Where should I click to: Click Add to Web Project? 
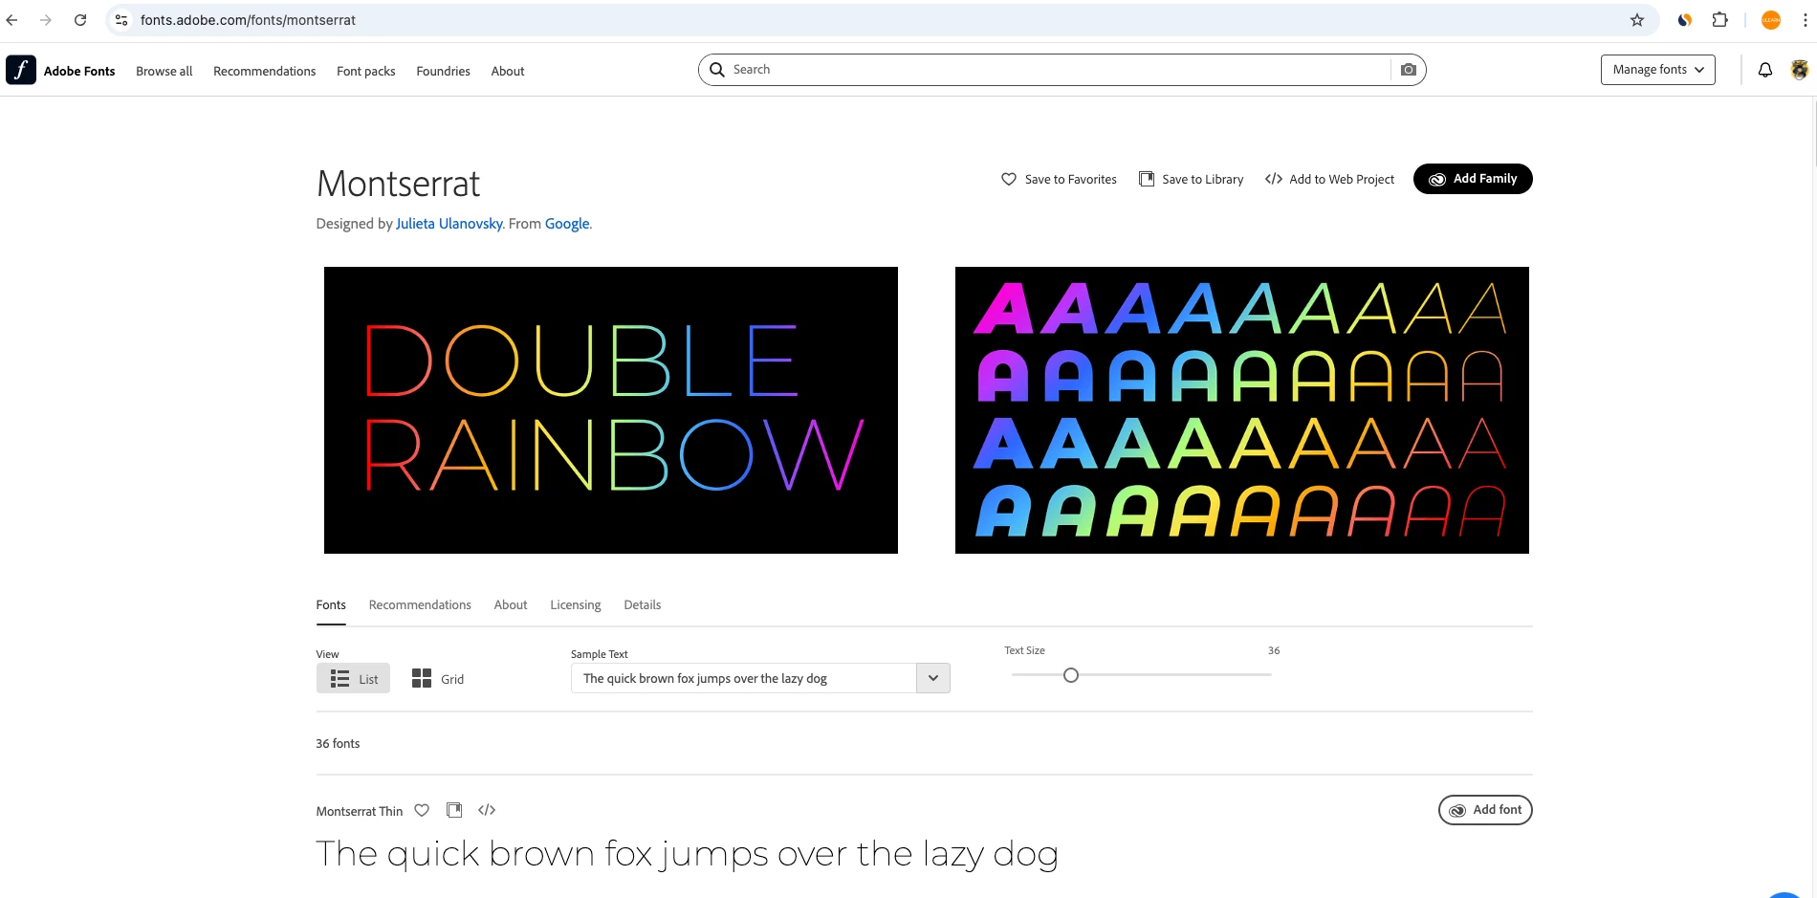coord(1329,179)
